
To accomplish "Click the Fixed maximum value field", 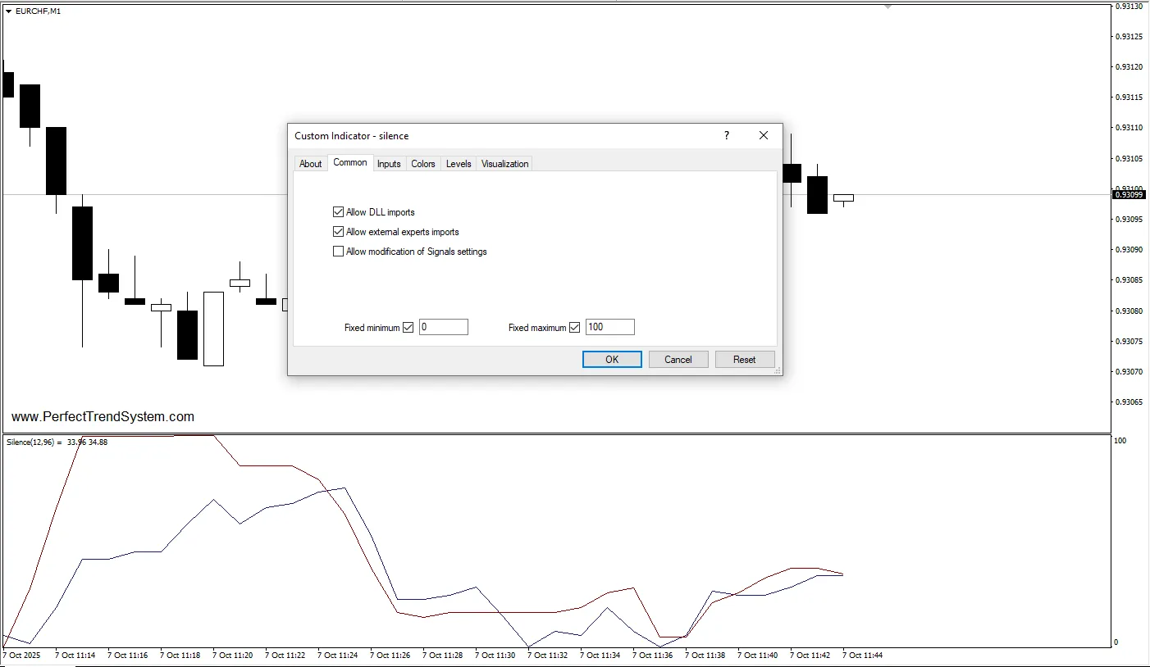I will pos(610,328).
